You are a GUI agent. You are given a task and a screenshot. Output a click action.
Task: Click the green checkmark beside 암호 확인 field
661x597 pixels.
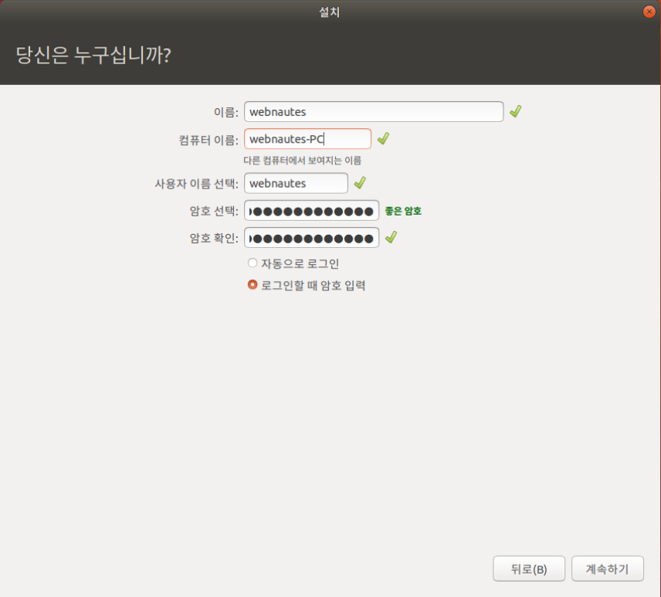coord(392,237)
